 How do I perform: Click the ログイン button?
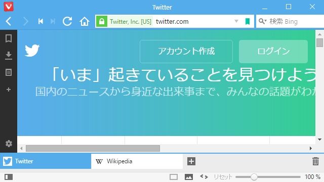pos(273,52)
